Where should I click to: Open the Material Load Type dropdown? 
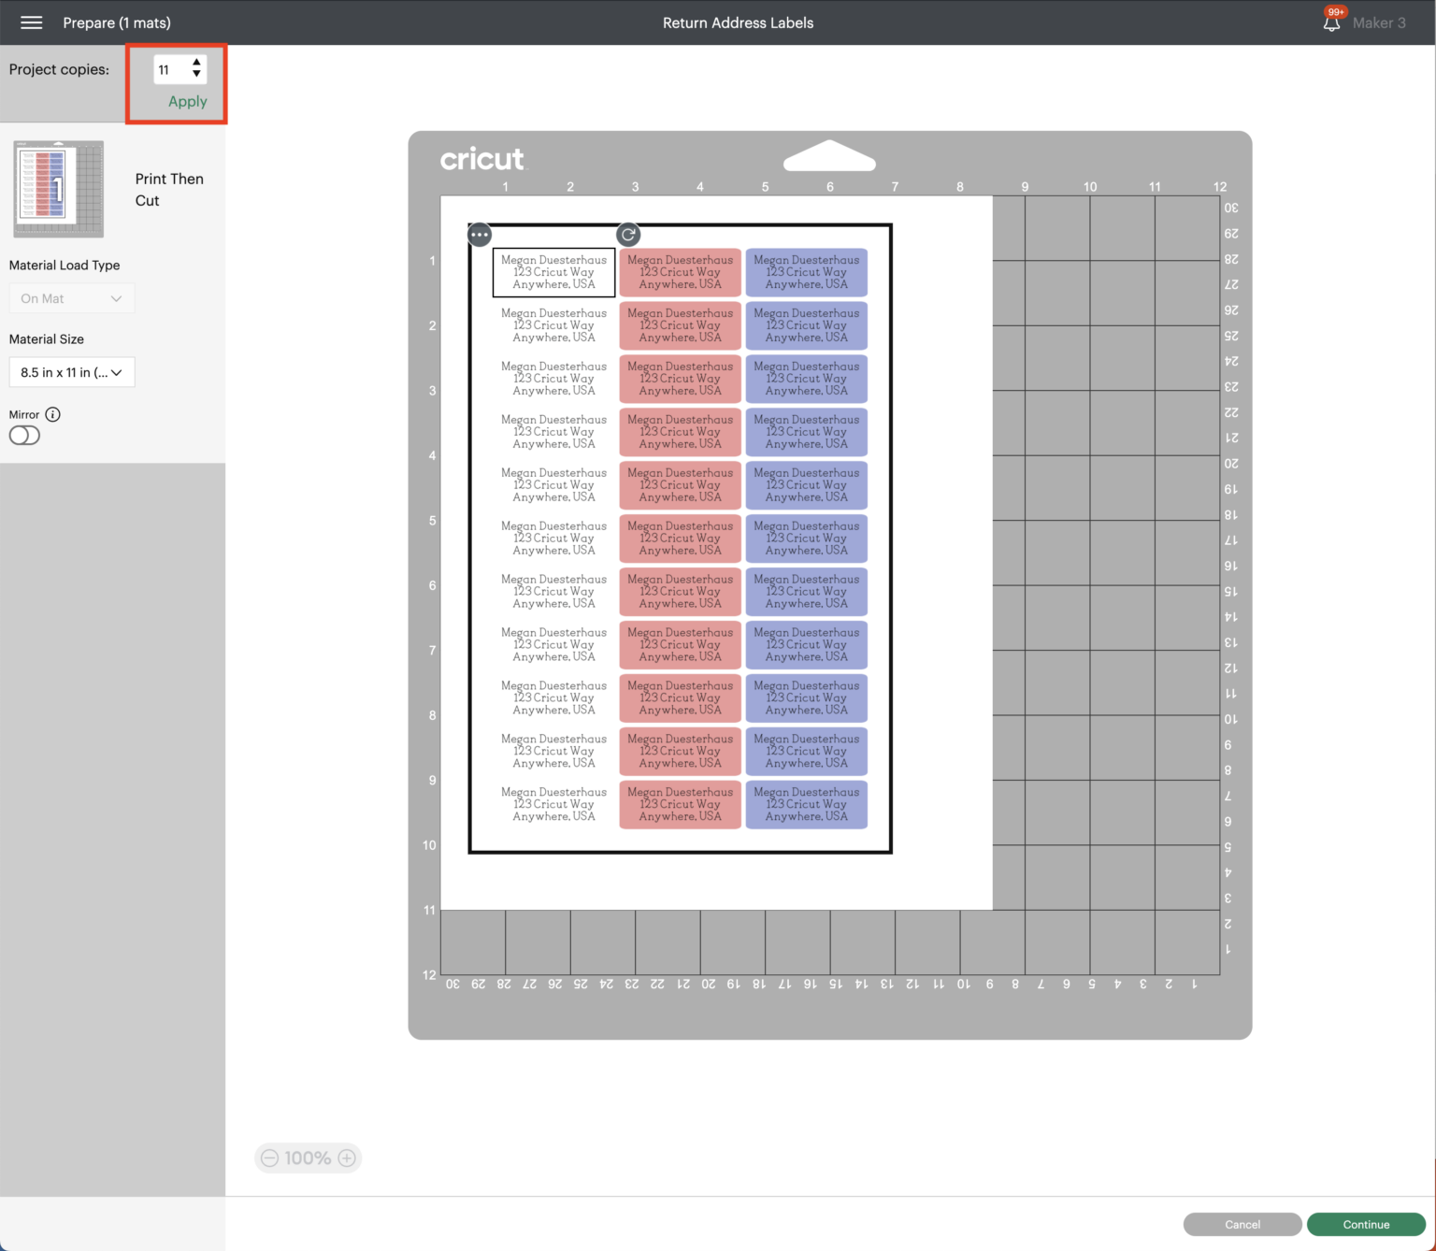pos(71,298)
